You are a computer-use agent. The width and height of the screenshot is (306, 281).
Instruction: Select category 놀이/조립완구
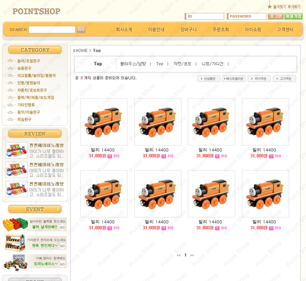(28, 61)
